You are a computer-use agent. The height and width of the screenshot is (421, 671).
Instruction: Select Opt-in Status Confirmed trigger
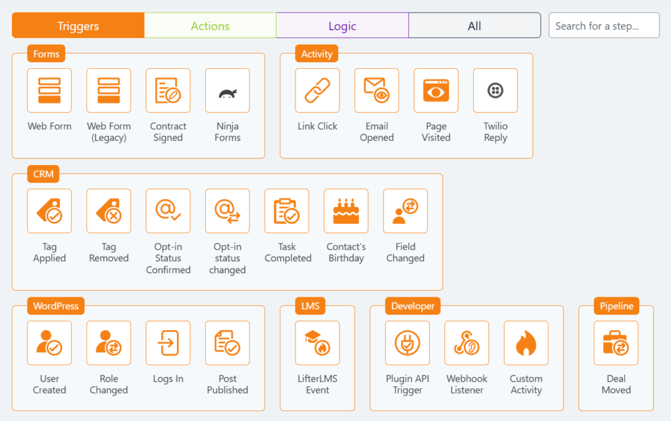[x=168, y=211]
